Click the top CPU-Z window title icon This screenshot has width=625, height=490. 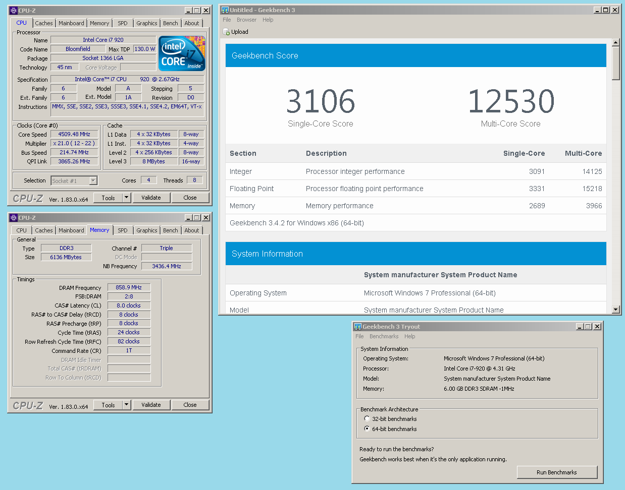tap(14, 11)
